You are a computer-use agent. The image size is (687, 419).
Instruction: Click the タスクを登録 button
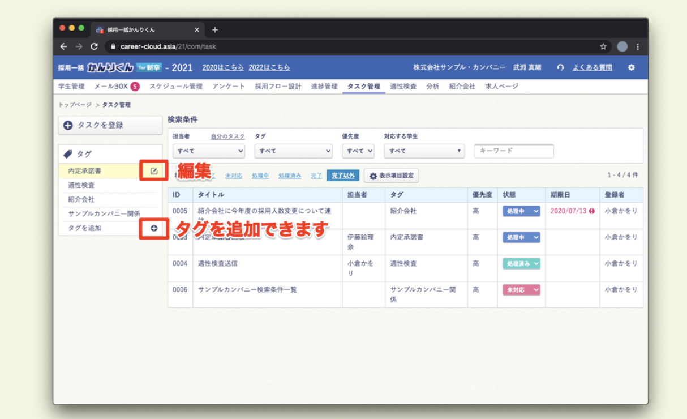(110, 125)
